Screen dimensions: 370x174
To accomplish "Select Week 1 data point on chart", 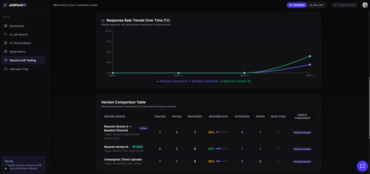I will (x=113, y=73).
